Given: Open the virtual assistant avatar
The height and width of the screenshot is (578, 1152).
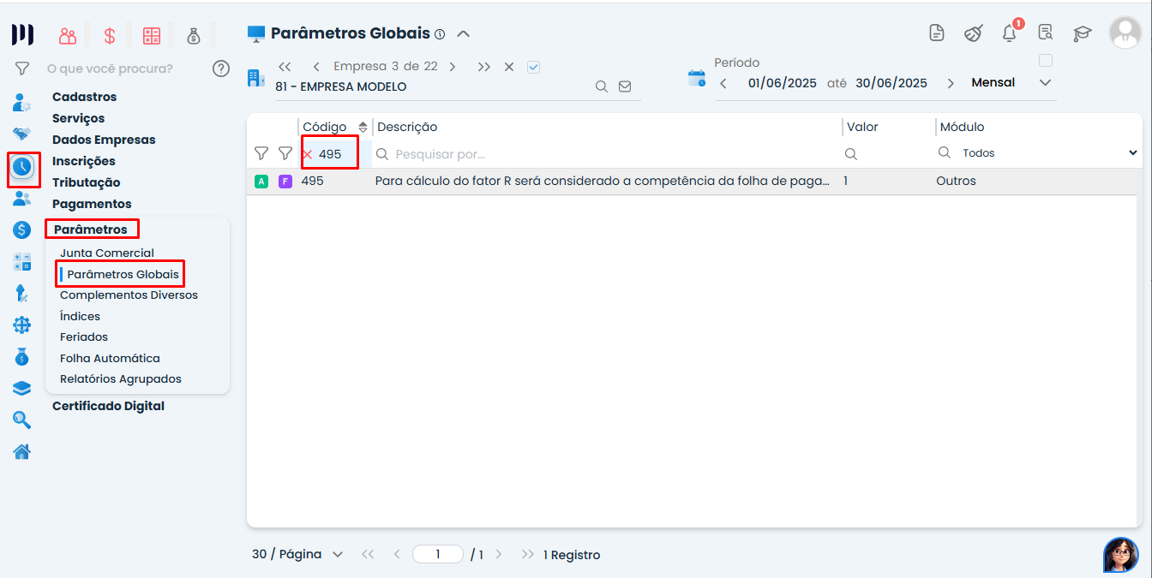Looking at the screenshot, I should tap(1120, 554).
